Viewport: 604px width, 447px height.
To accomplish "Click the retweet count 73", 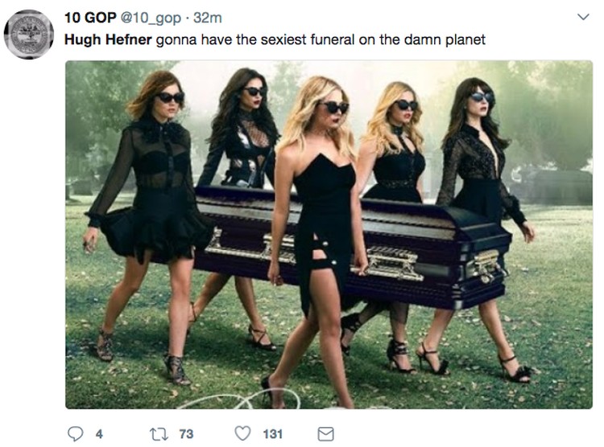I will (186, 434).
